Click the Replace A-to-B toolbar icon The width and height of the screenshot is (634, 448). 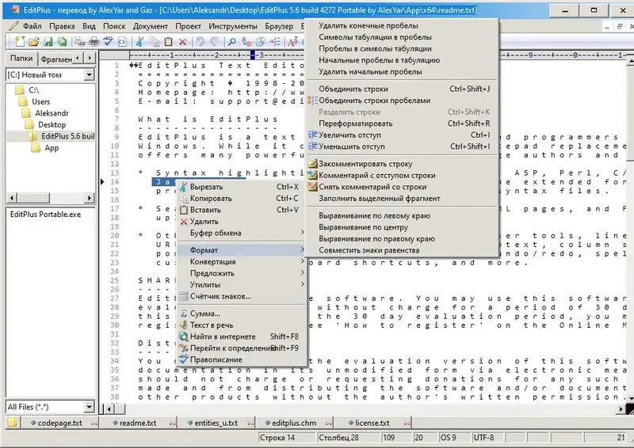pyautogui.click(x=246, y=42)
